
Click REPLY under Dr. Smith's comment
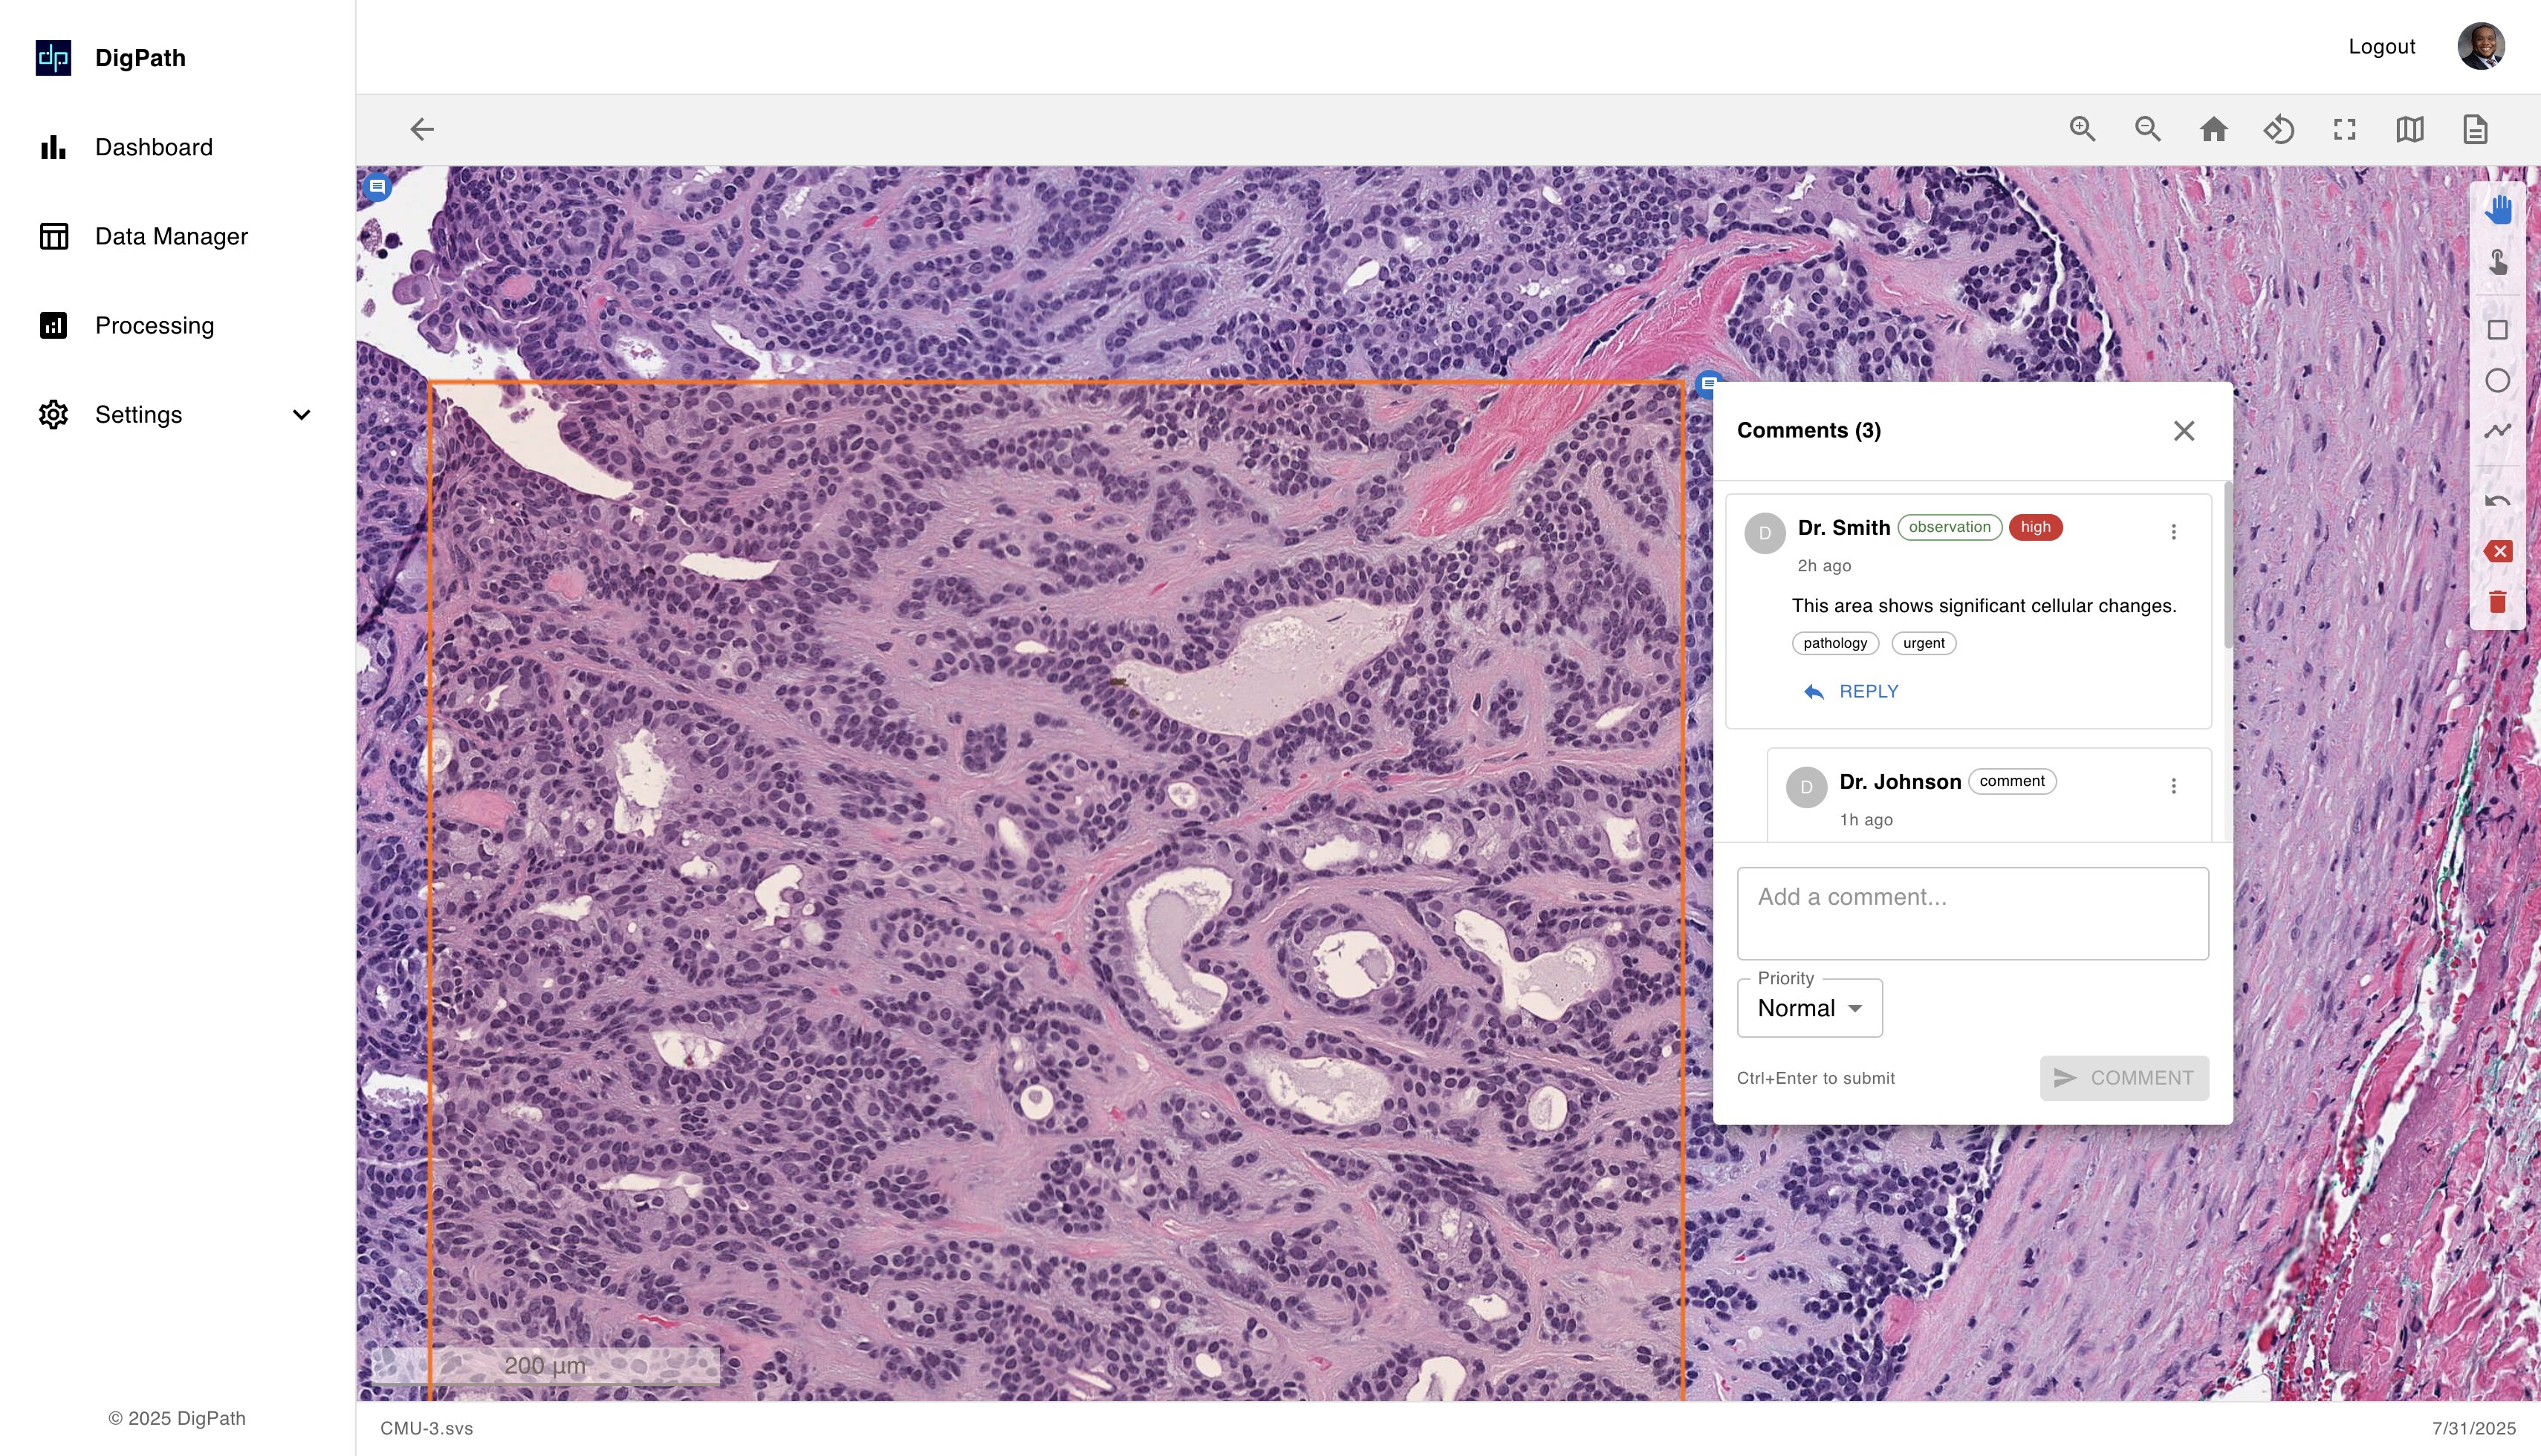click(x=1851, y=692)
